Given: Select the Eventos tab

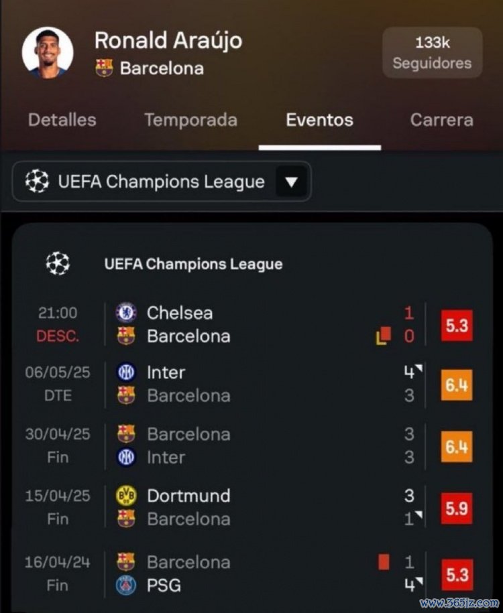Looking at the screenshot, I should click(319, 120).
